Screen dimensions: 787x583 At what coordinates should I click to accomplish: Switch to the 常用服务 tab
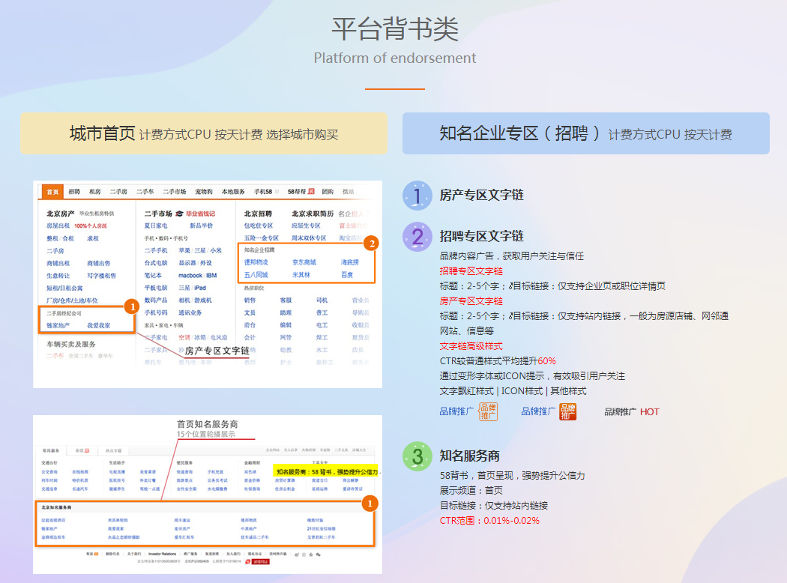pyautogui.click(x=51, y=450)
